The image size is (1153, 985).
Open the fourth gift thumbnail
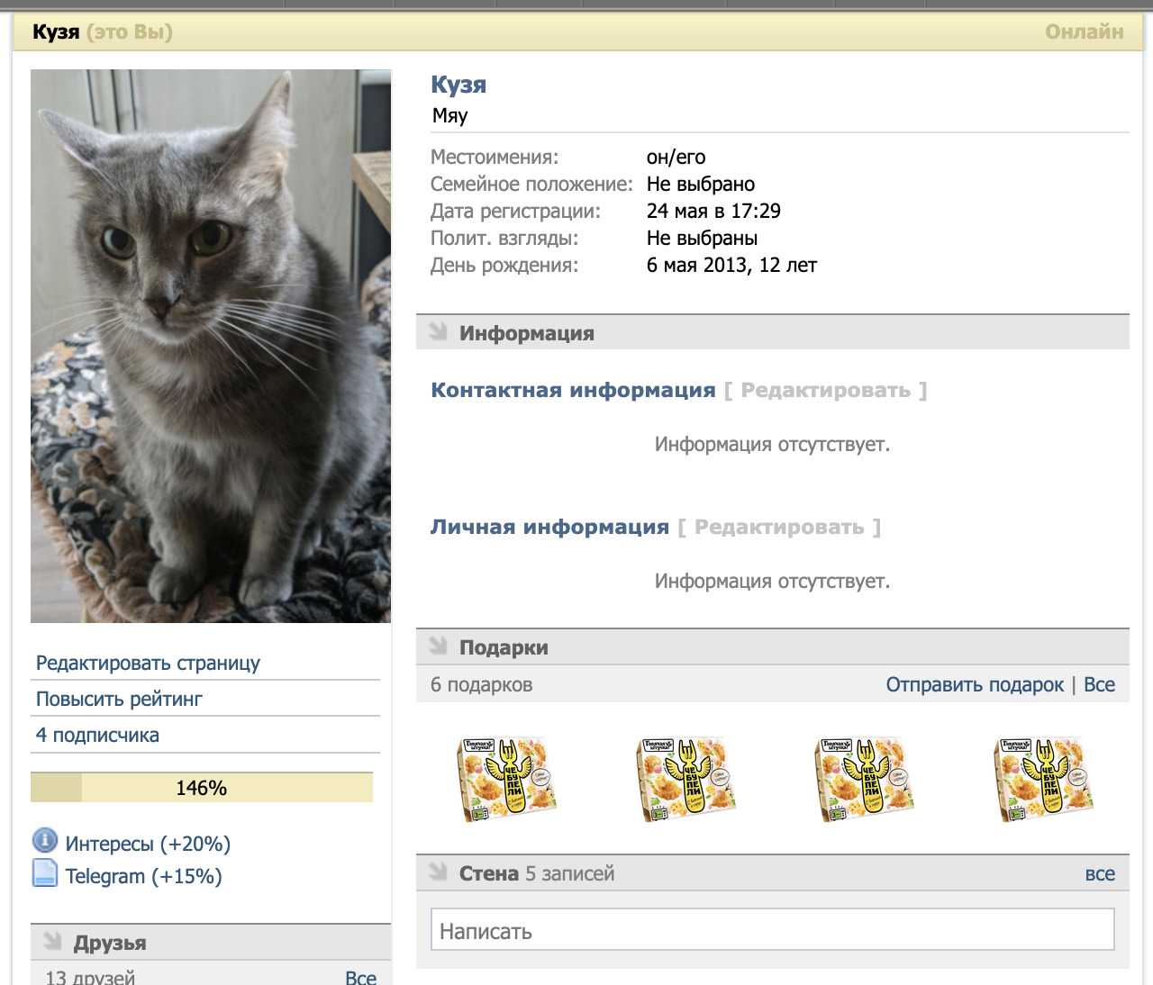point(1043,779)
